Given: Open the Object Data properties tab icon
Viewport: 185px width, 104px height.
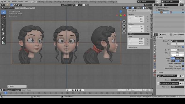Looking at the screenshot, I should coord(155,70).
